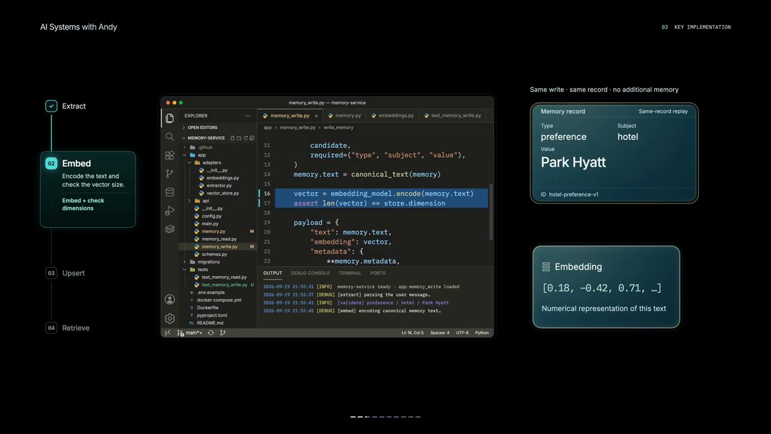
Task: Click the New File icon in MEMORY-SERVICE header
Action: tap(233, 138)
